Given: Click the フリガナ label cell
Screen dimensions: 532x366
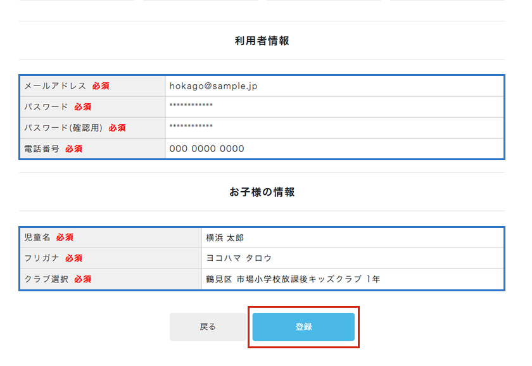Looking at the screenshot, I should tap(111, 258).
